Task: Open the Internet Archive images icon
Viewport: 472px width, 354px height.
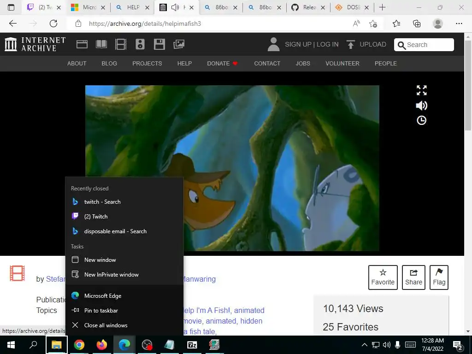Action: tap(179, 44)
